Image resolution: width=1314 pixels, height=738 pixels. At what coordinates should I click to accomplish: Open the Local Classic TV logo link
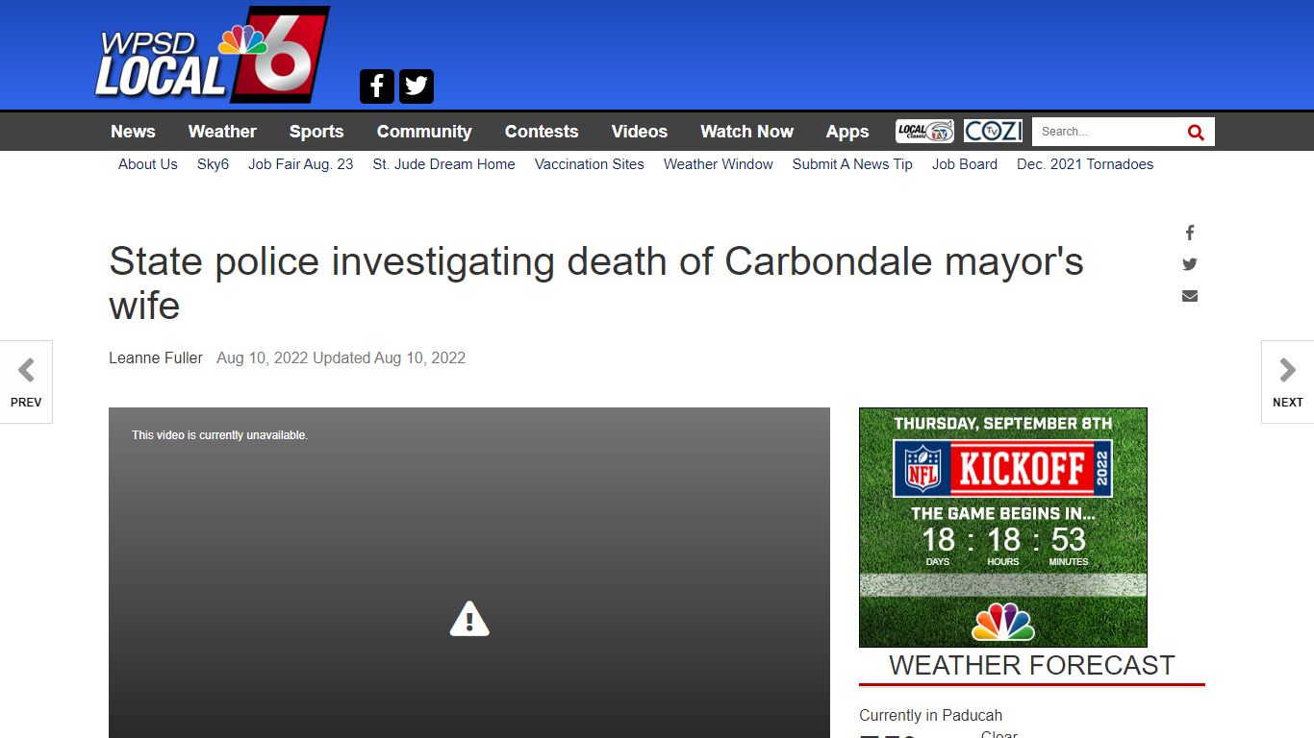click(924, 132)
